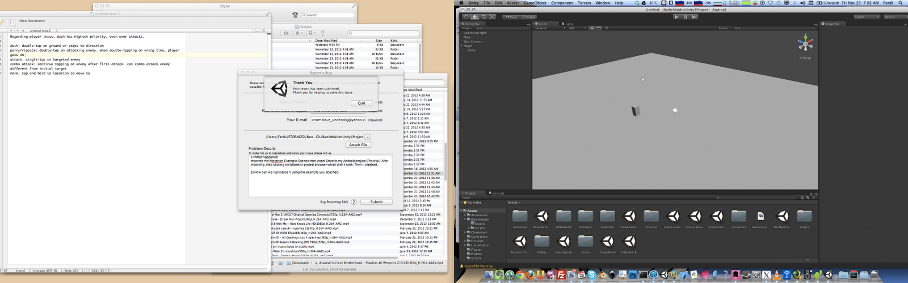Click the Play button in Unity
908x283 pixels.
[676, 17]
